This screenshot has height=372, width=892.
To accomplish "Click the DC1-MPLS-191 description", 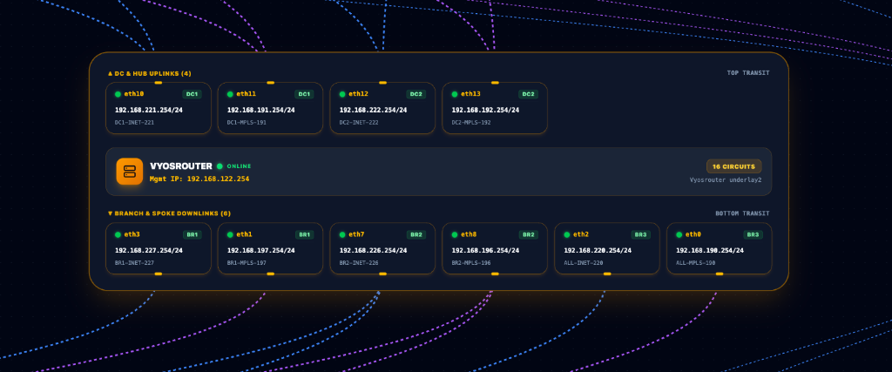I will click(x=247, y=122).
